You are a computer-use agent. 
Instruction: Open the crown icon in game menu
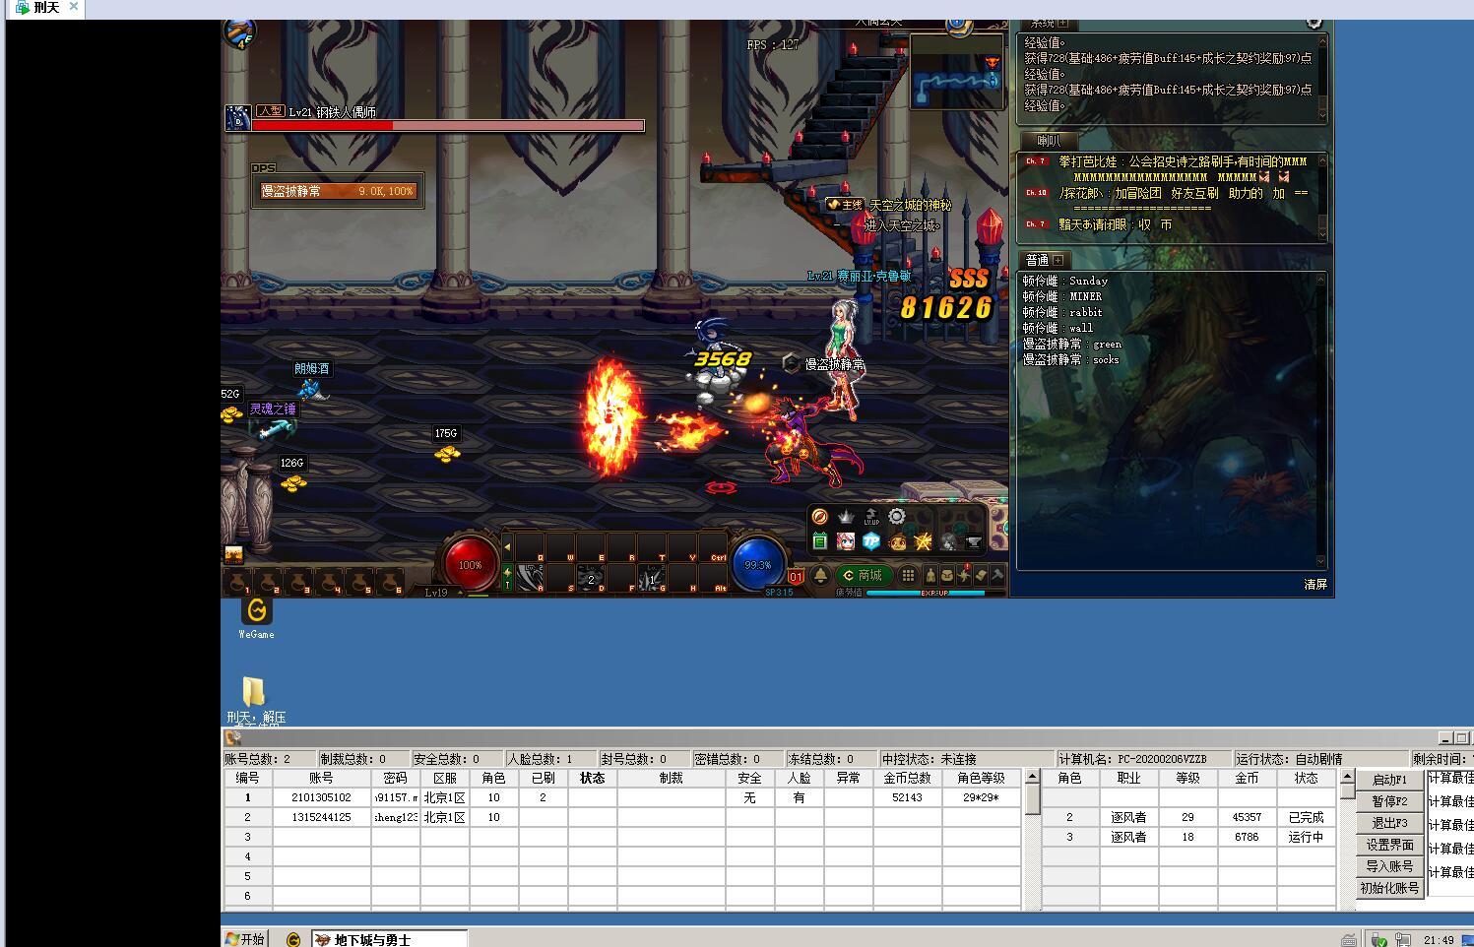tap(846, 517)
